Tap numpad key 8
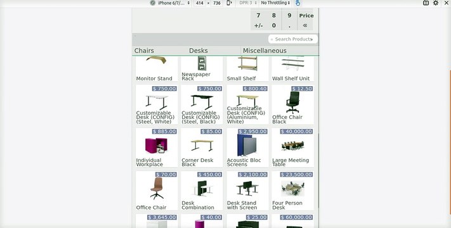This screenshot has height=228, width=451. (274, 15)
